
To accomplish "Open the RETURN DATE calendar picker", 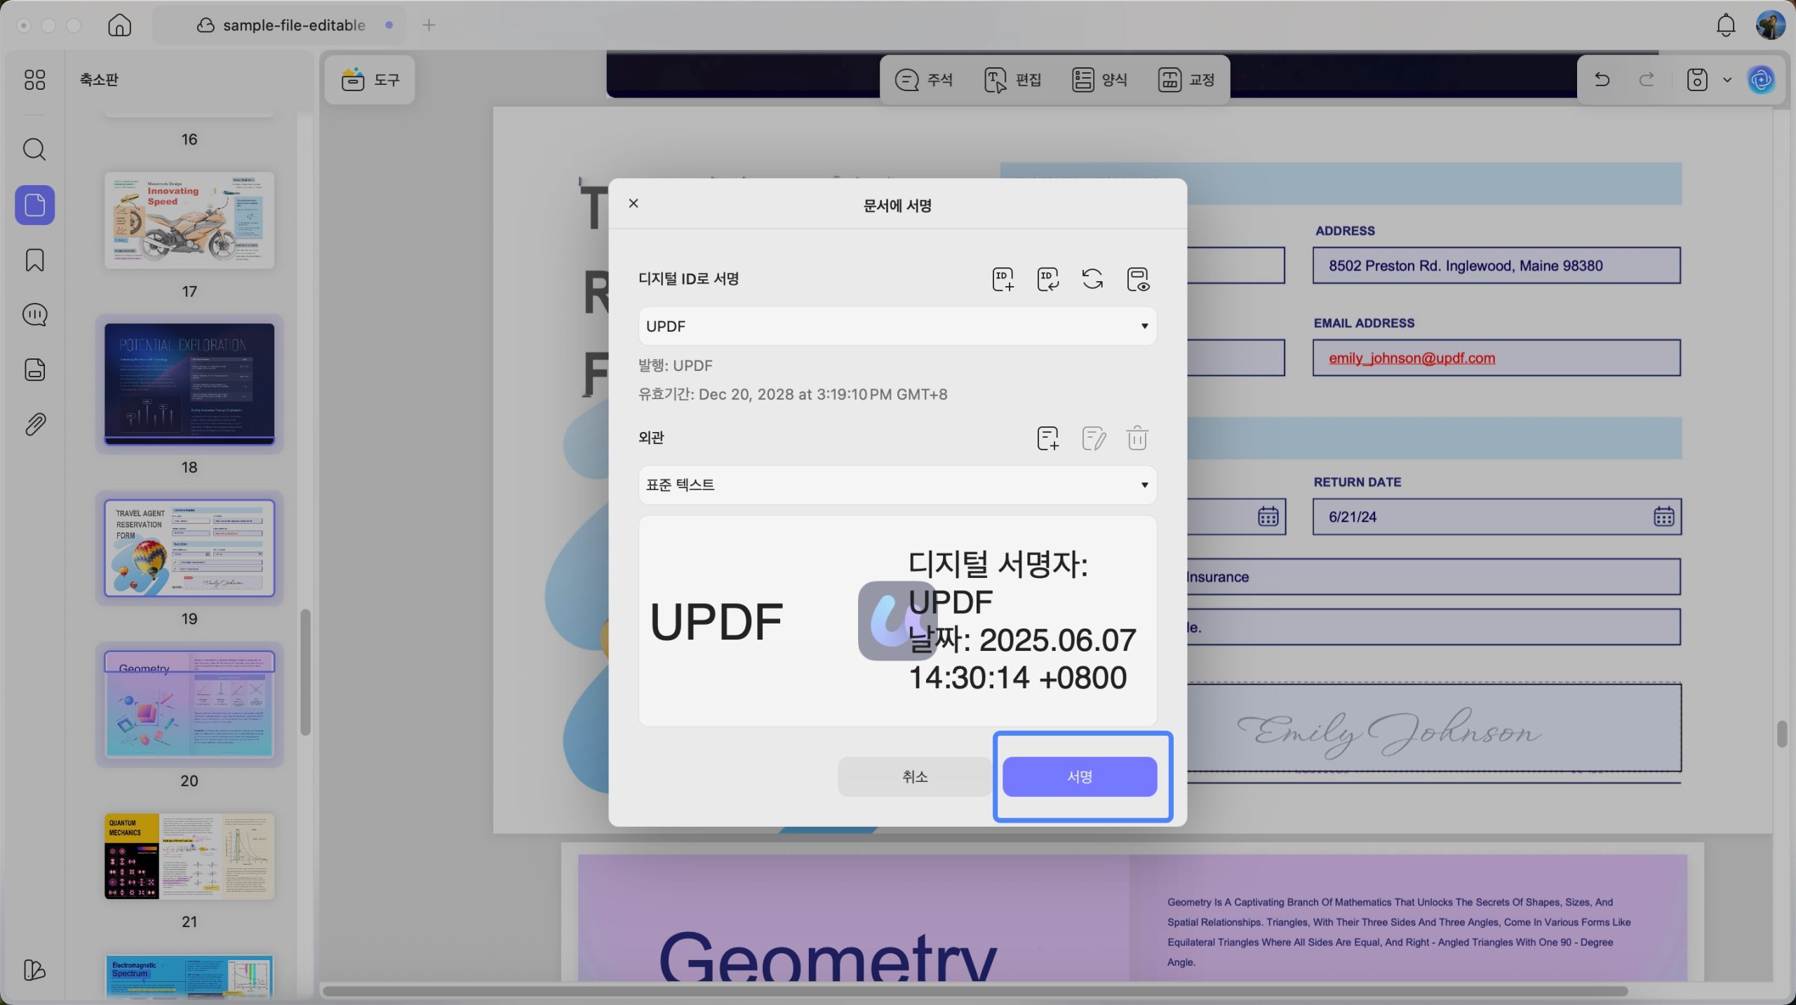I will [1663, 517].
